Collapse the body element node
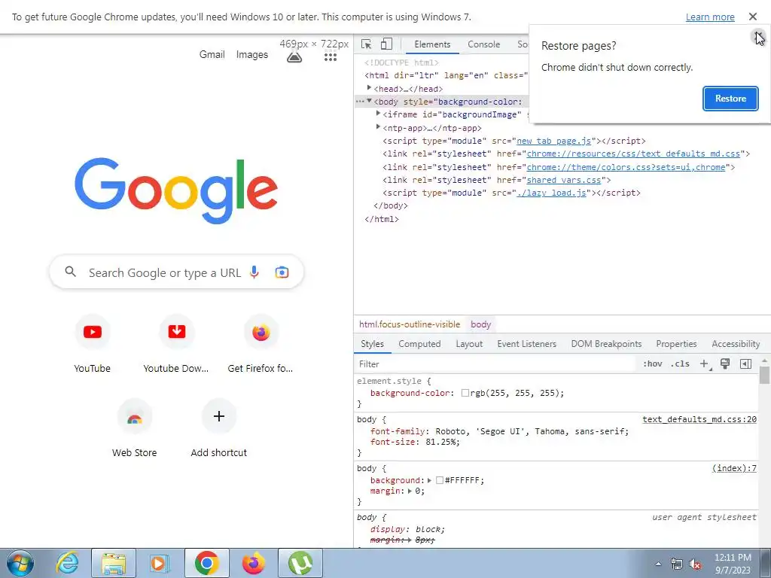This screenshot has height=578, width=771. (x=369, y=101)
